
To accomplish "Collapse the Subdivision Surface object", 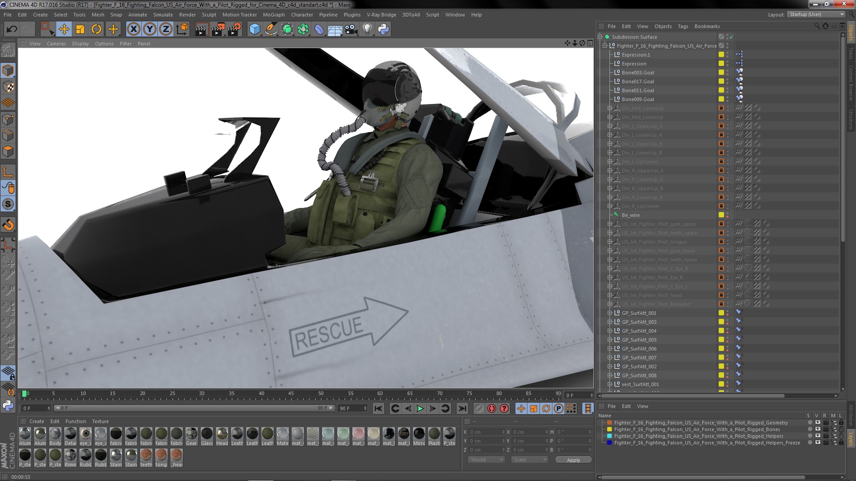I will 600,37.
